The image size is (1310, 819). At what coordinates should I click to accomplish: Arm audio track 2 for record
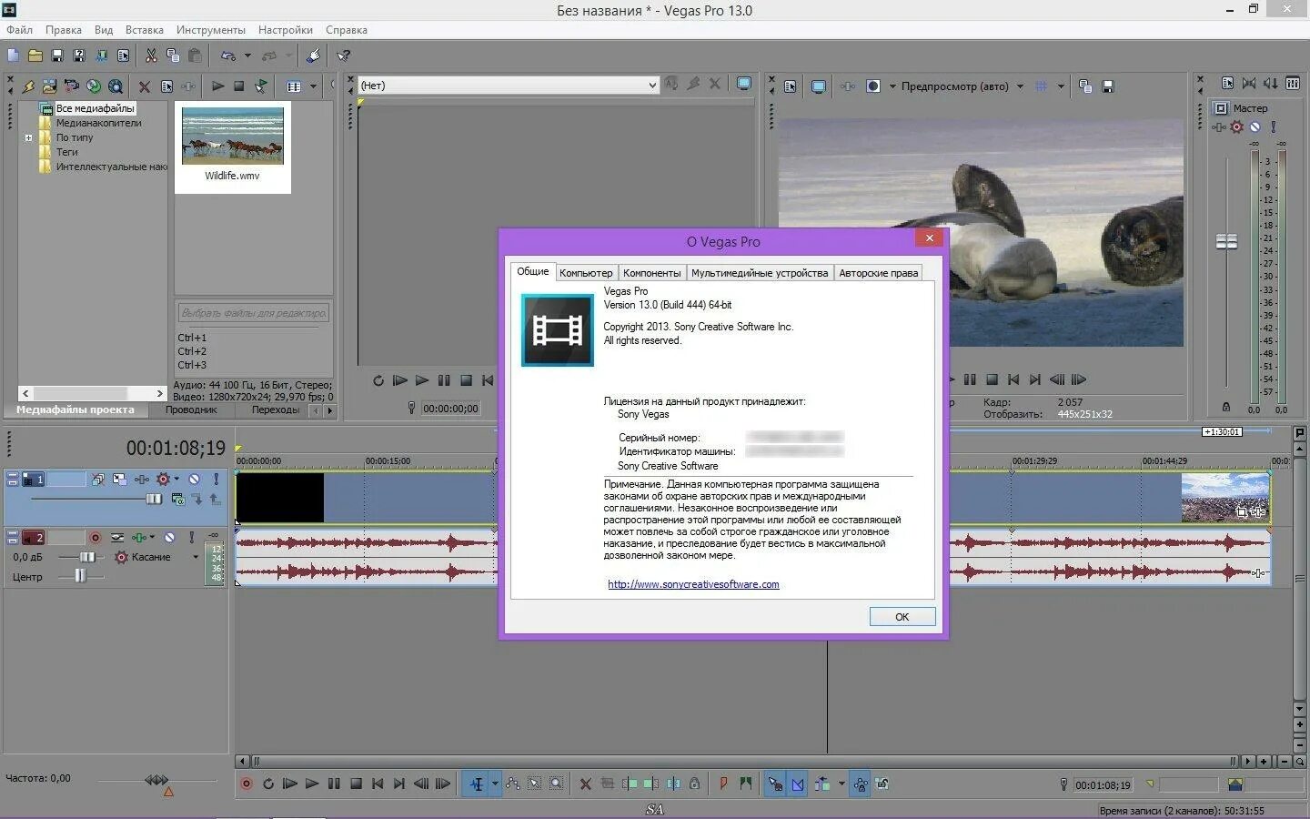coord(95,538)
